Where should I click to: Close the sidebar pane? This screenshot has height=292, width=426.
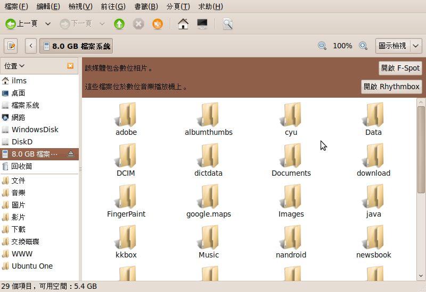click(70, 66)
